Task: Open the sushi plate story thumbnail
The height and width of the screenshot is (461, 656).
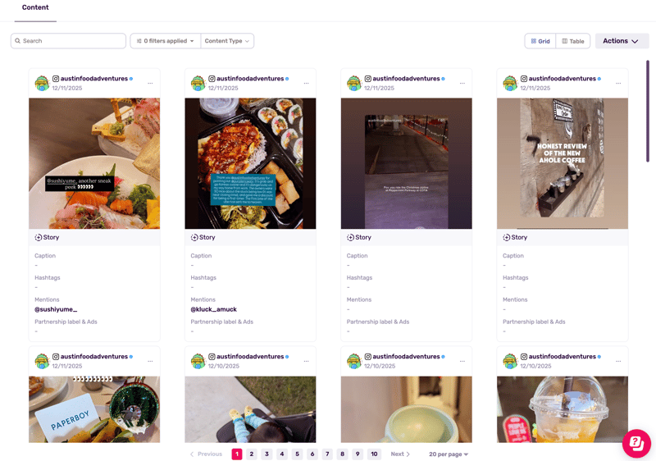Action: point(94,163)
